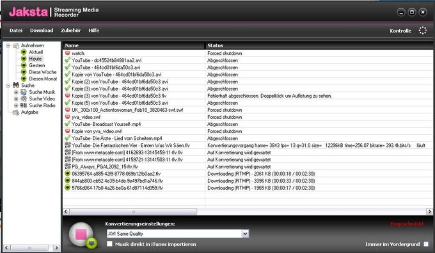This screenshot has height=253, width=435.
Task: Click the spinning activity indicator next to Kontrolle
Action: 423,31
